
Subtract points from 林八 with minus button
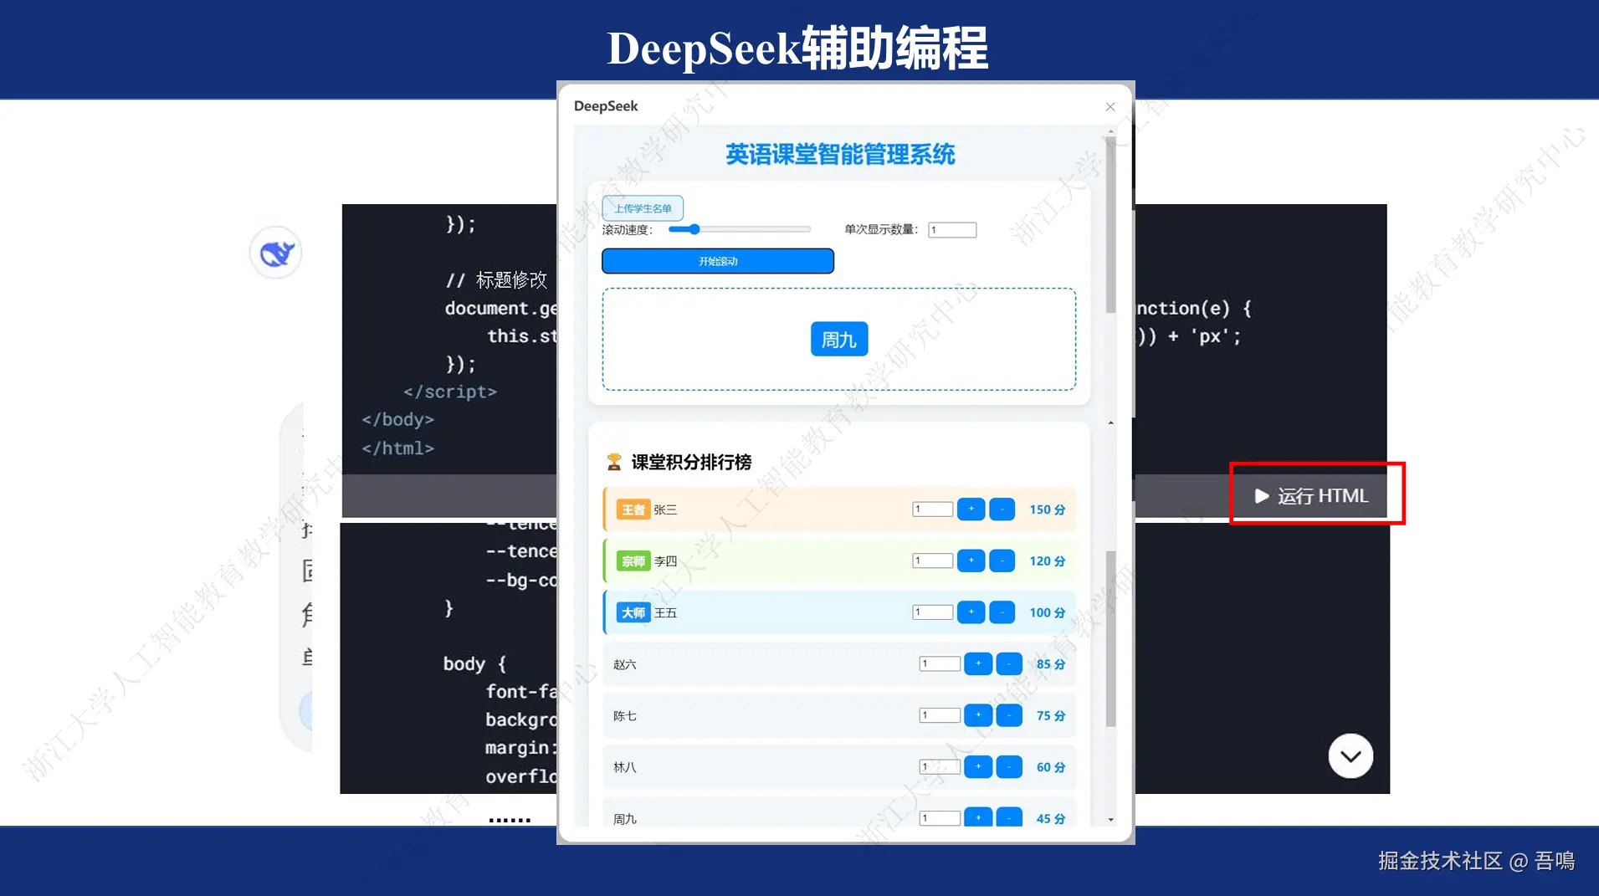click(x=1009, y=767)
